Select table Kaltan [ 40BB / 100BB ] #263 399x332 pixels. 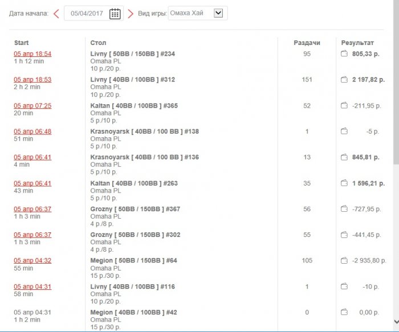point(134,183)
